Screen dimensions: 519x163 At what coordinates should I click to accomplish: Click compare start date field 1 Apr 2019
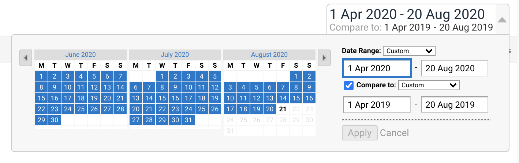pos(377,105)
